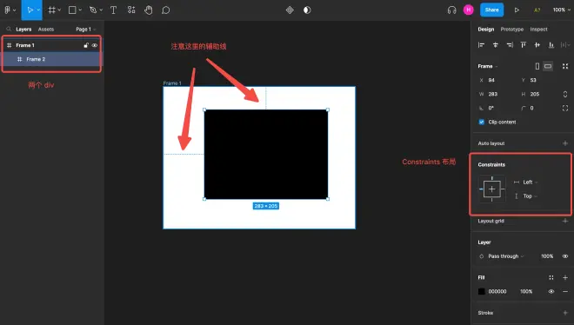Click the corner radius field
Image resolution: width=574 pixels, height=325 pixels.
[538, 109]
